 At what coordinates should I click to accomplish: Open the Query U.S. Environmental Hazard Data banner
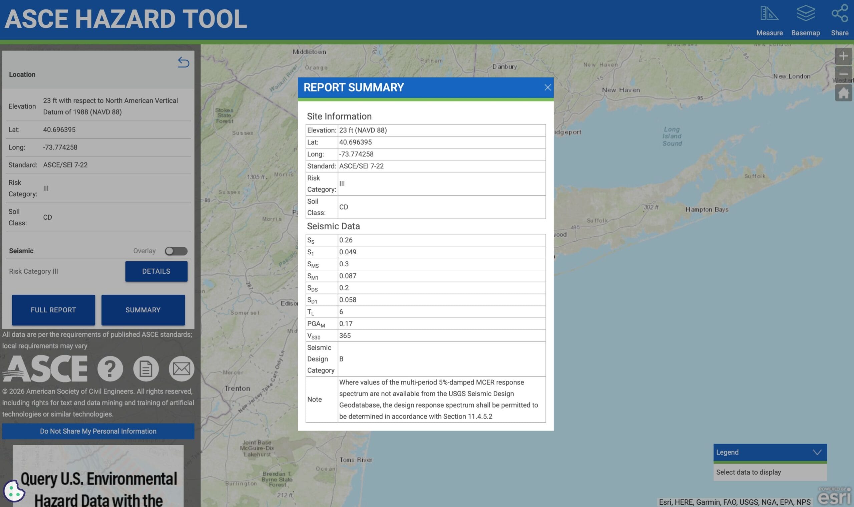click(x=98, y=476)
